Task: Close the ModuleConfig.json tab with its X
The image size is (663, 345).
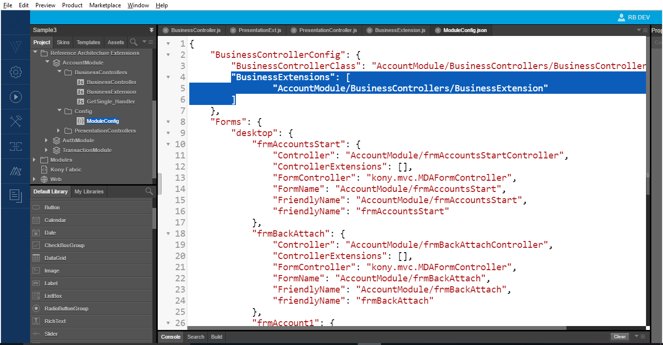Action: (x=438, y=30)
